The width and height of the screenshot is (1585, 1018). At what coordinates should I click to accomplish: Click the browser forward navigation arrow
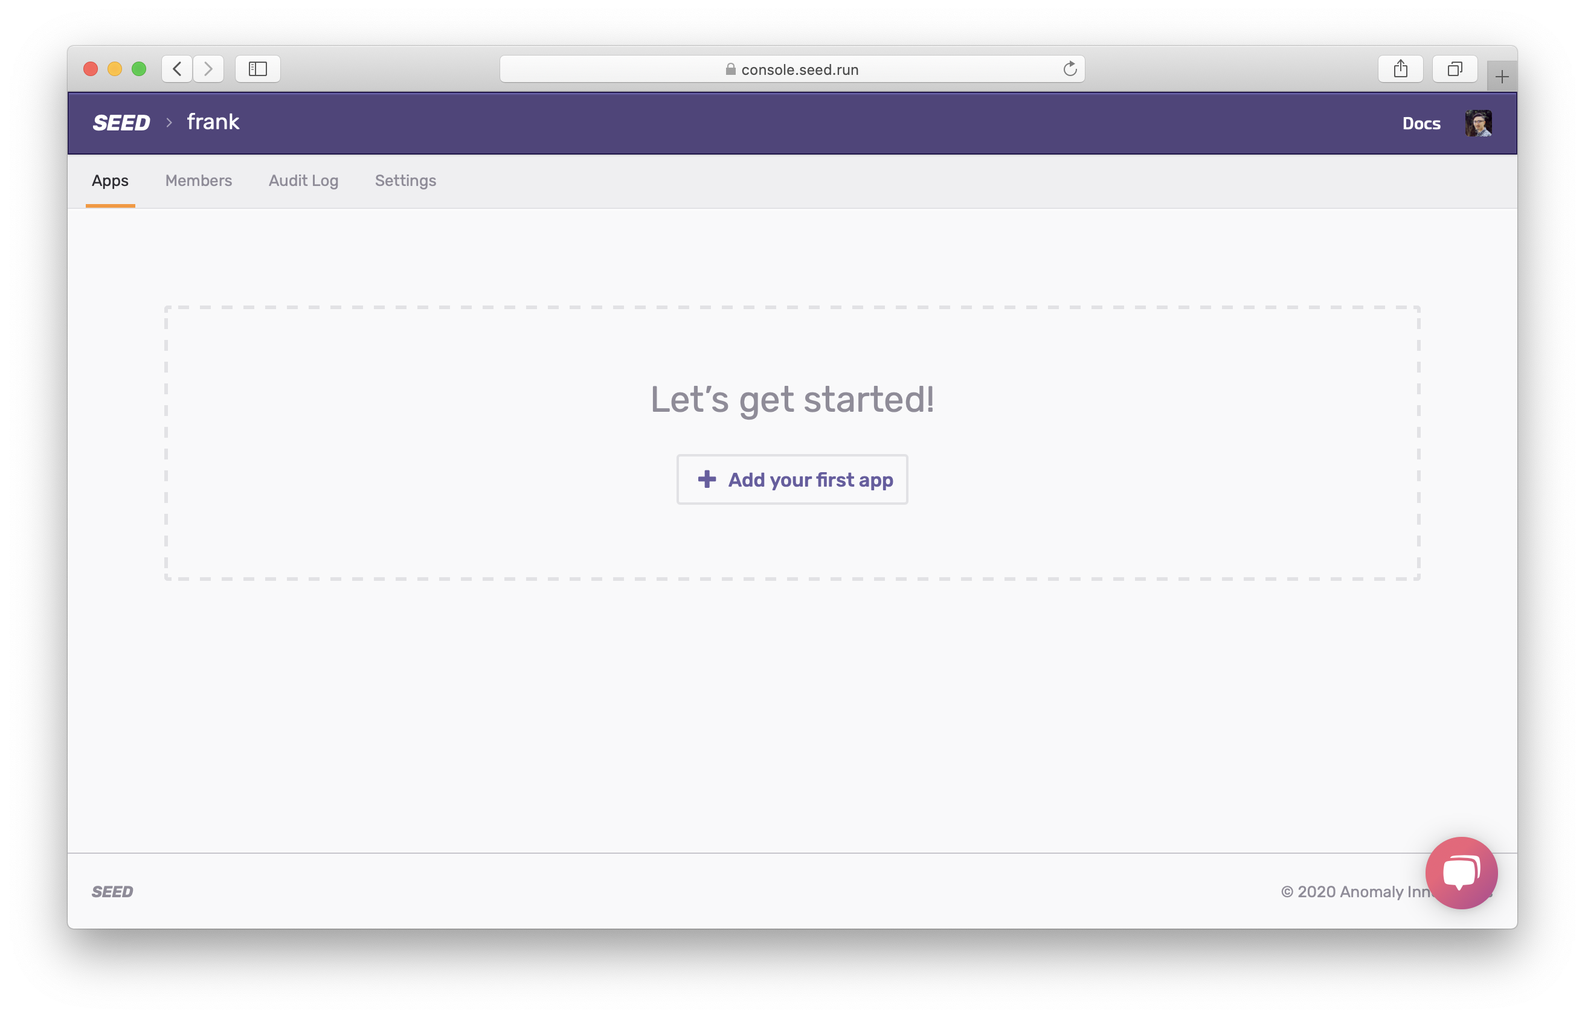pyautogui.click(x=209, y=67)
